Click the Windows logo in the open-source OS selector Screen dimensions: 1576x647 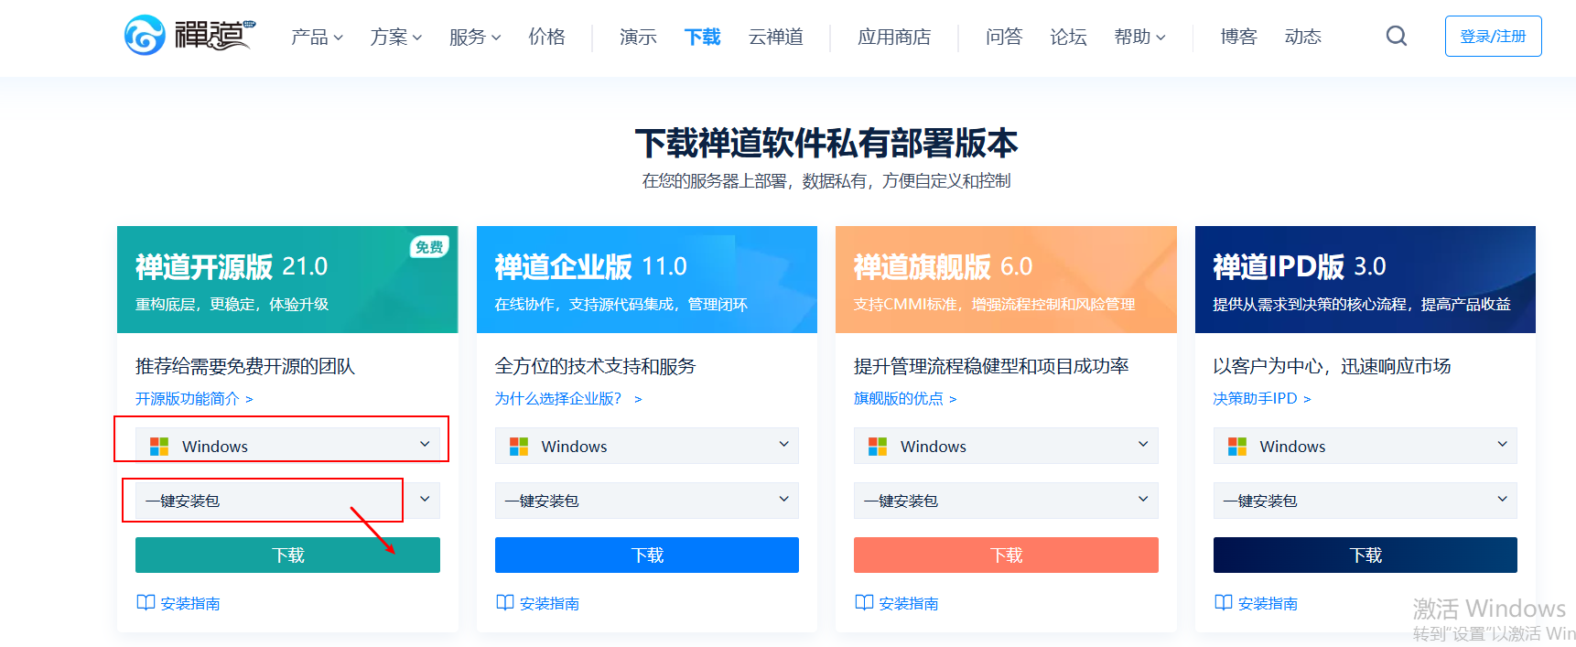pos(159,446)
